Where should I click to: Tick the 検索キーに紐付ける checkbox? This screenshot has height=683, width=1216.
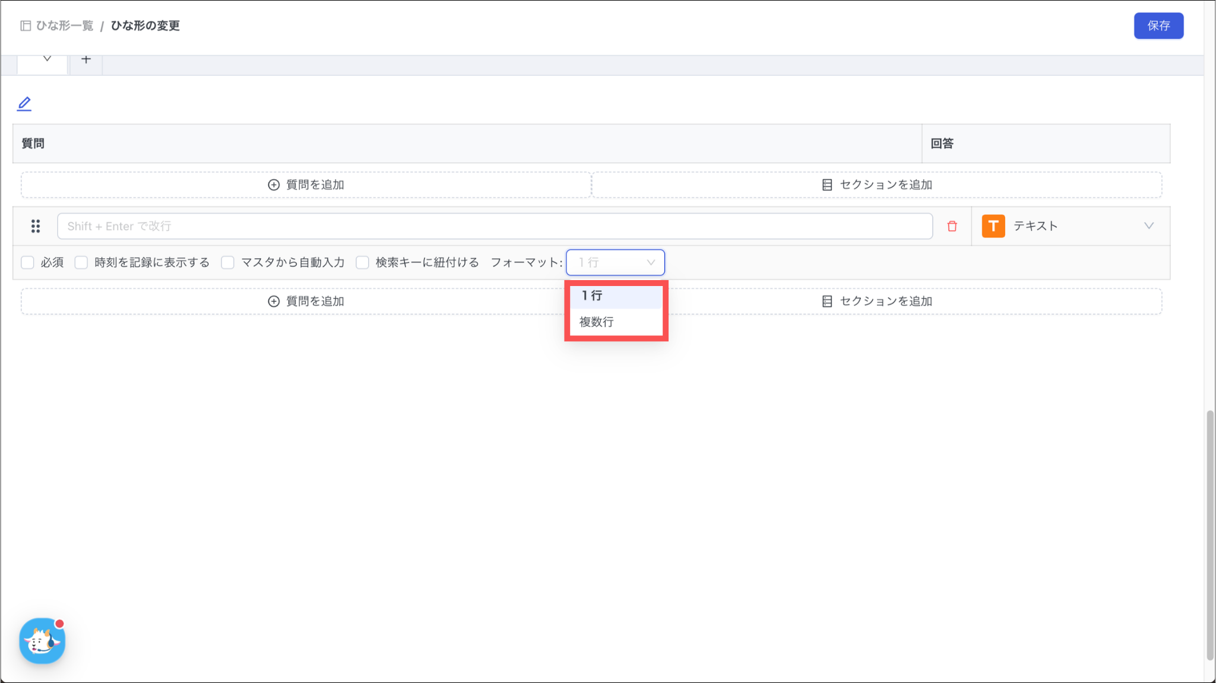[x=362, y=262]
